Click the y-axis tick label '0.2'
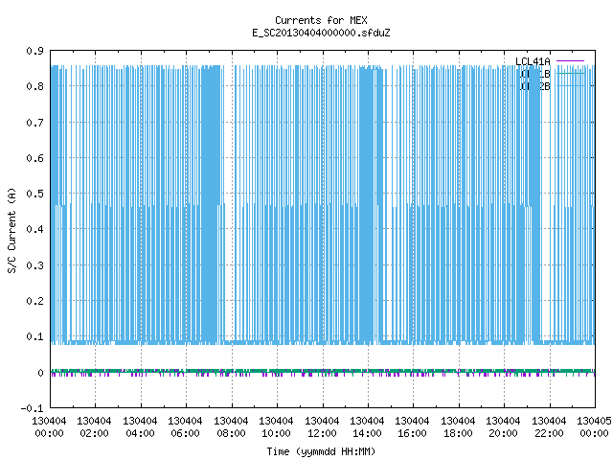The height and width of the screenshot is (460, 613). point(34,301)
